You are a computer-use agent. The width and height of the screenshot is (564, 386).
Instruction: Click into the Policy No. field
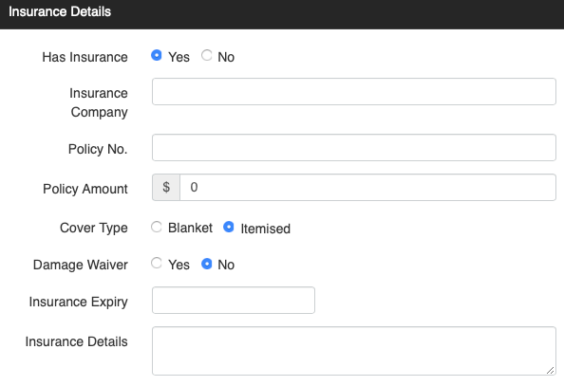[x=354, y=147]
